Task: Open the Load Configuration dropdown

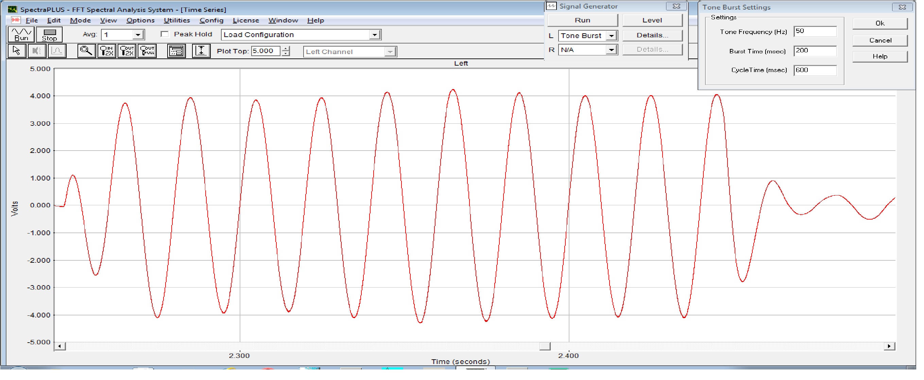Action: tap(375, 35)
